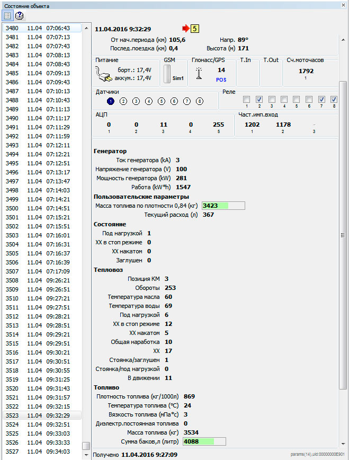This screenshot has width=349, height=460.
Task: Toggle relay checkbox 1
Action: [x=247, y=99]
